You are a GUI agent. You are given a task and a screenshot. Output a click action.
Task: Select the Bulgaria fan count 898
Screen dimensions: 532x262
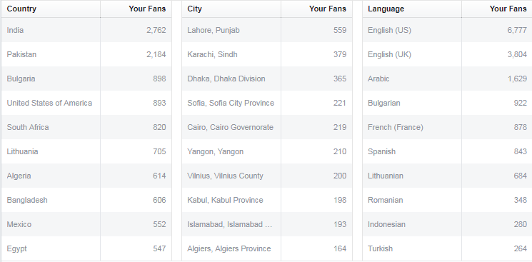point(159,79)
